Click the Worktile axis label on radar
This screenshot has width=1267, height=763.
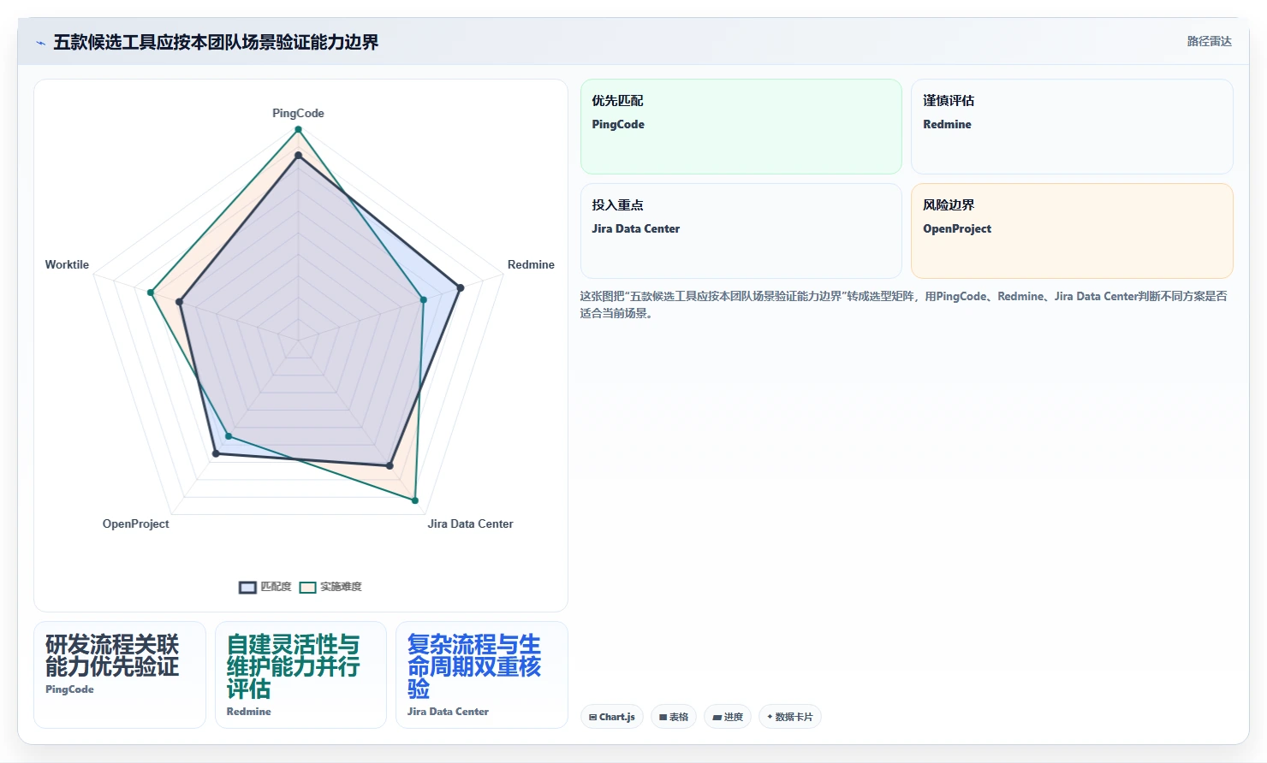(x=67, y=264)
